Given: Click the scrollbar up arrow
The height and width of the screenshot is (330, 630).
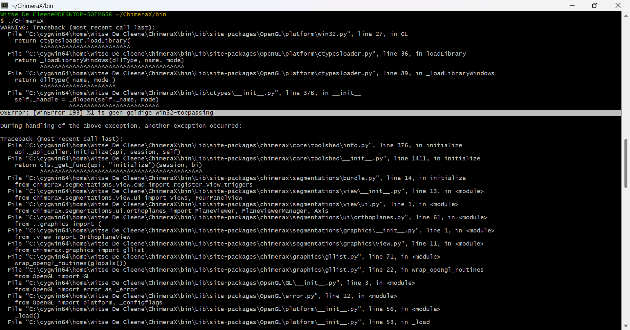Looking at the screenshot, I should pos(626,16).
